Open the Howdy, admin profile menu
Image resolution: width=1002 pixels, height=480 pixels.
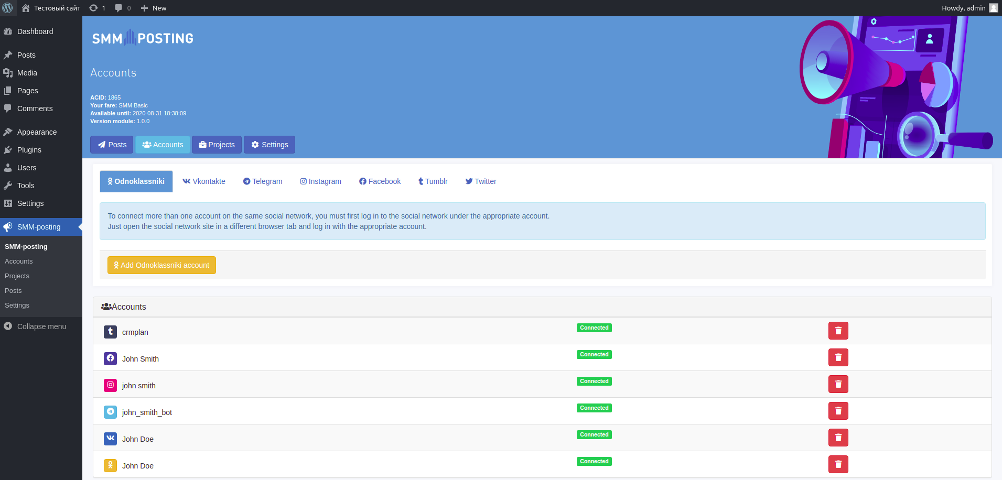(x=969, y=8)
